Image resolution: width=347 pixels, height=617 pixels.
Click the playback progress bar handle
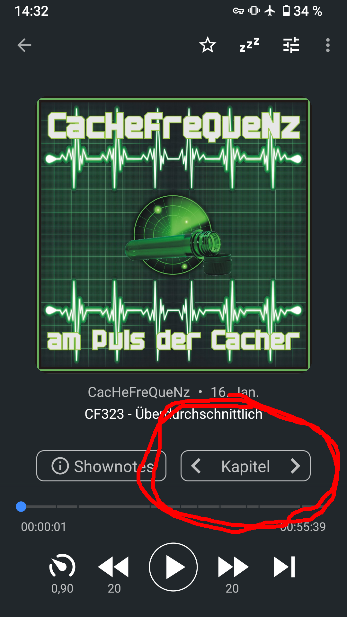click(x=21, y=506)
